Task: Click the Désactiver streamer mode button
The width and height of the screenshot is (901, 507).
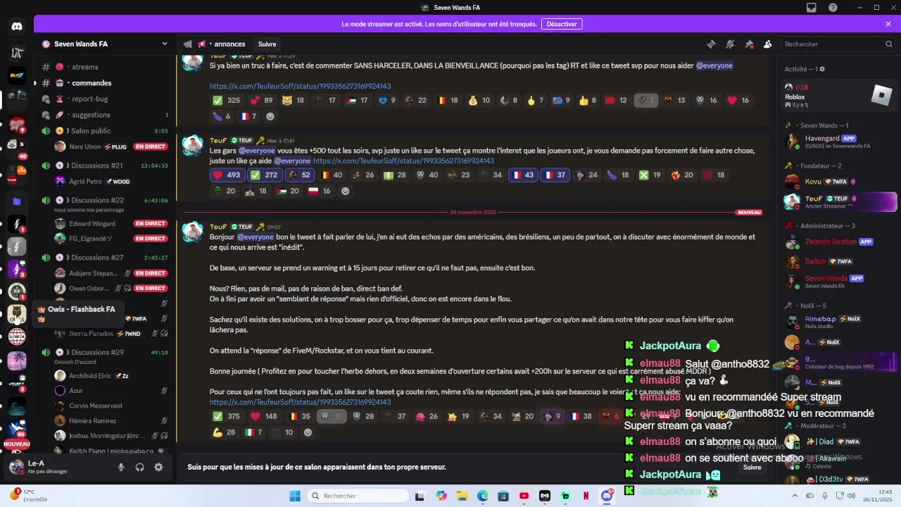Action: point(562,24)
